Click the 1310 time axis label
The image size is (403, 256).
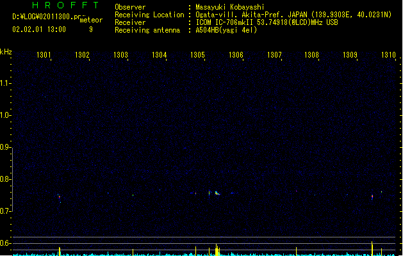(x=388, y=54)
